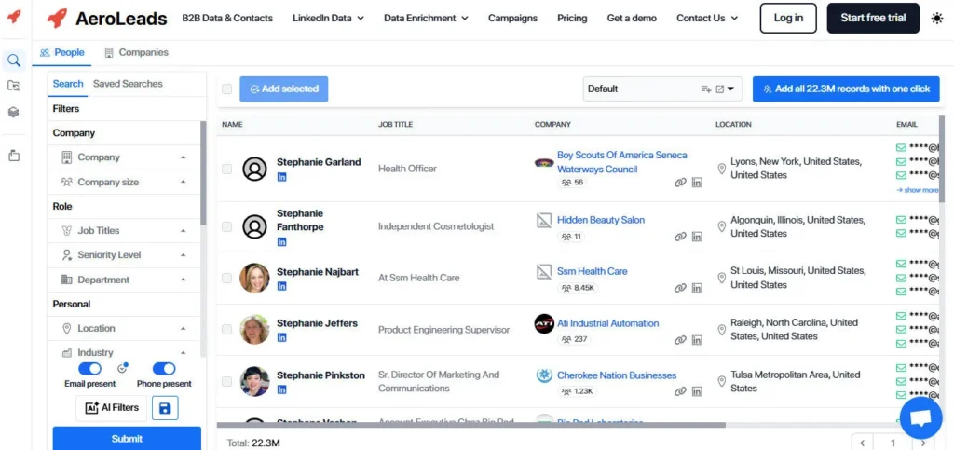The height and width of the screenshot is (450, 954).
Task: Open the Saved Searches tab
Action: (128, 84)
